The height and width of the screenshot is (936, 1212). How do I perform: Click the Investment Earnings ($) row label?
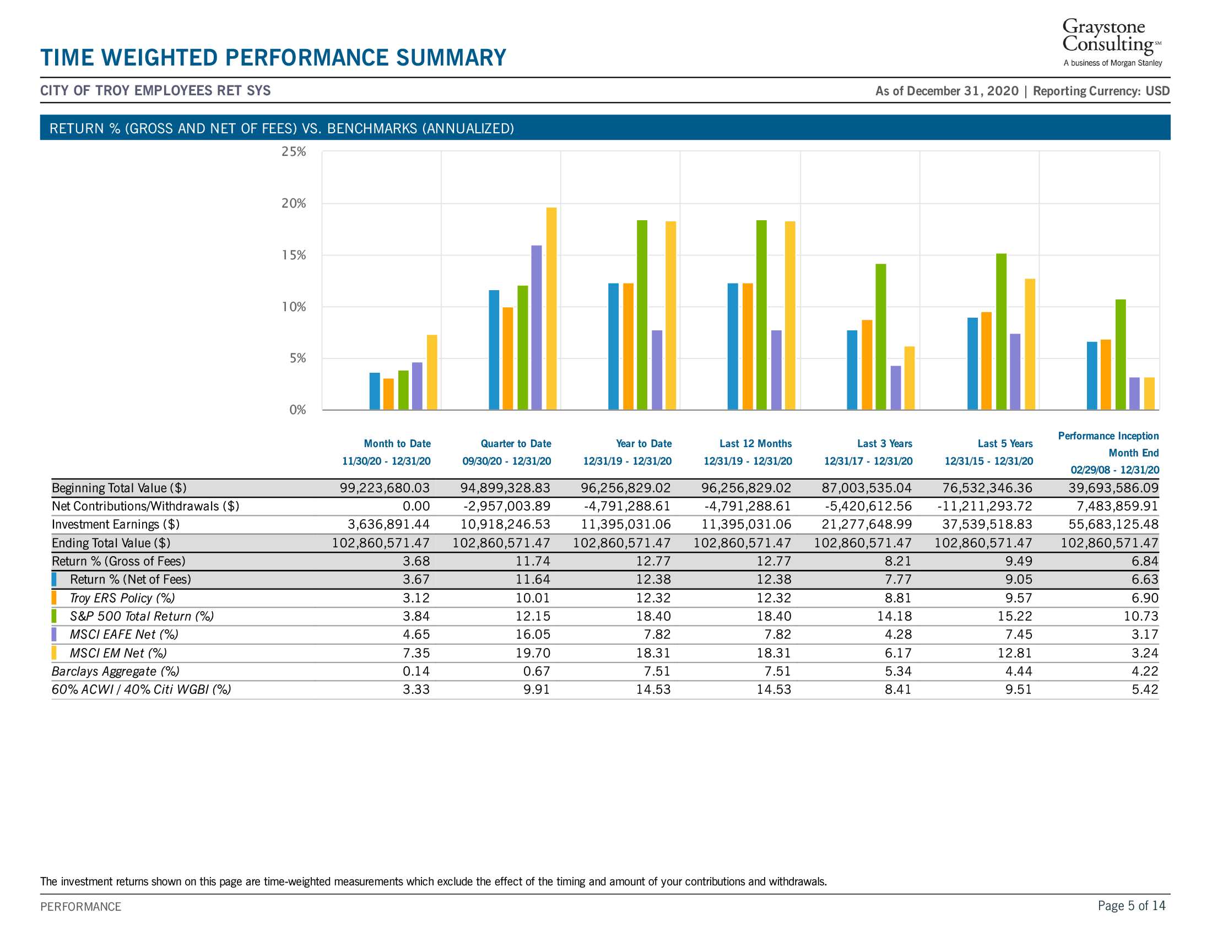[x=116, y=525]
